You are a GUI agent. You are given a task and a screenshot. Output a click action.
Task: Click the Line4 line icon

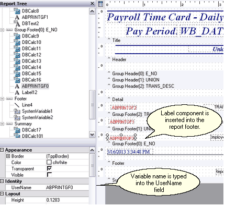(17, 105)
